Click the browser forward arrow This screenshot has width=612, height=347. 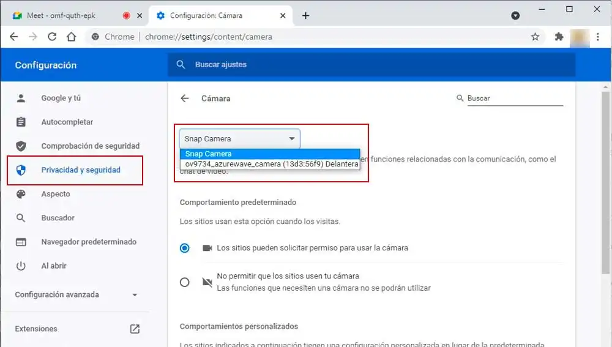(33, 37)
